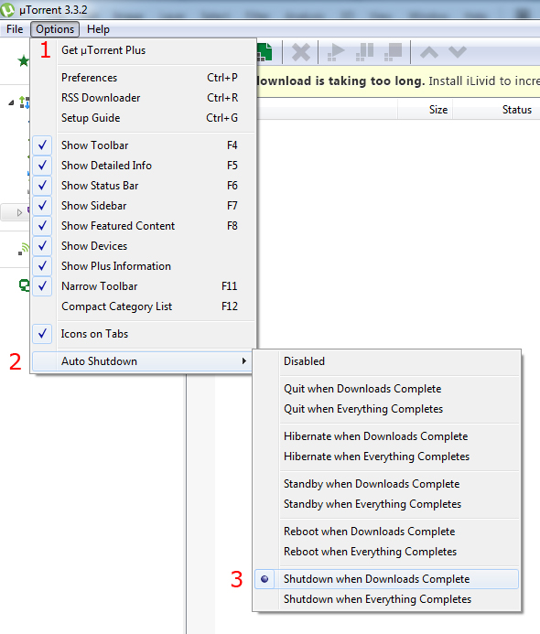Click the Move Up Queue arrow
The image size is (540, 634).
429,52
